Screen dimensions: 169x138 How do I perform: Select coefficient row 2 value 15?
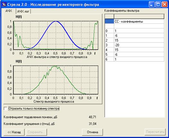point(139,40)
